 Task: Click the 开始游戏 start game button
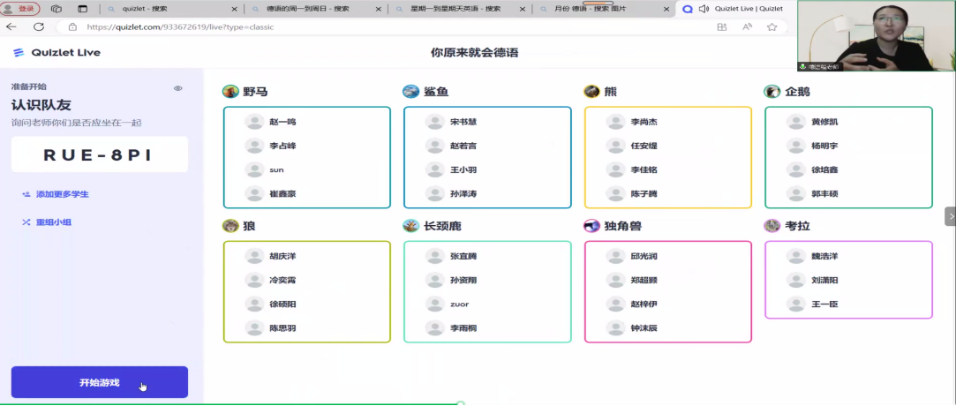[x=99, y=382]
